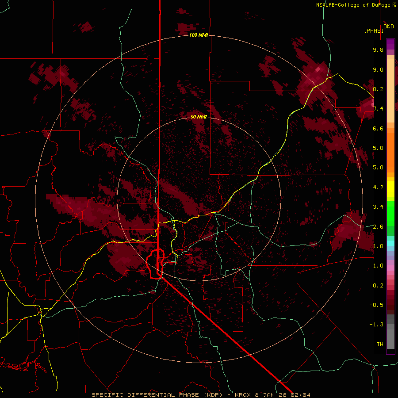
Task: Click the 100 NMI range ring label
Action: [199, 35]
